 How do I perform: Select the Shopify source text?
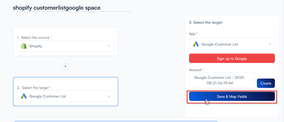[36, 46]
